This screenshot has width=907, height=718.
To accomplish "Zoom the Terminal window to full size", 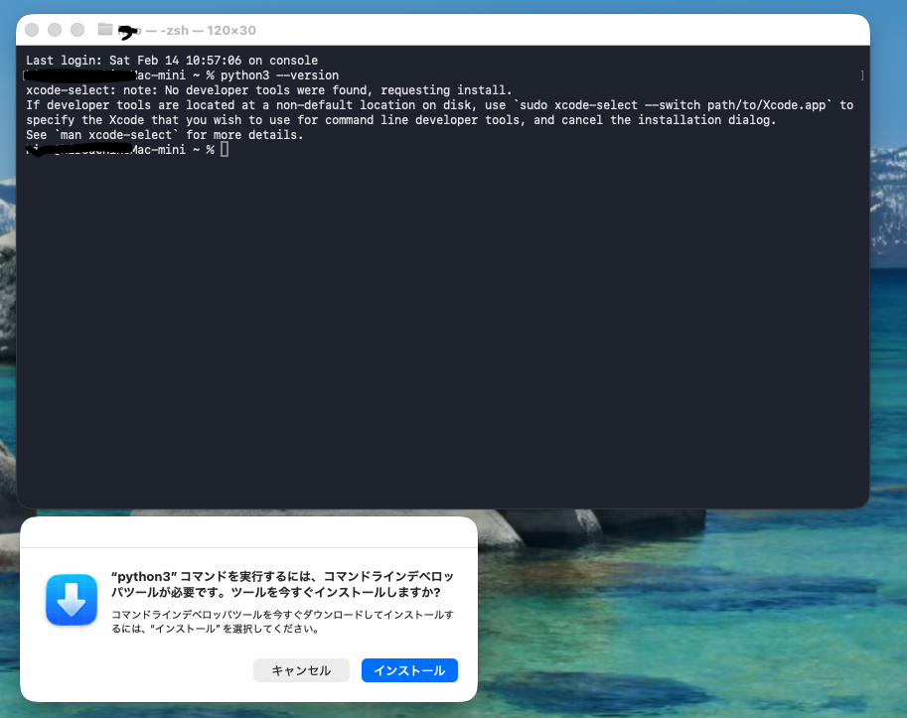I will 77,30.
